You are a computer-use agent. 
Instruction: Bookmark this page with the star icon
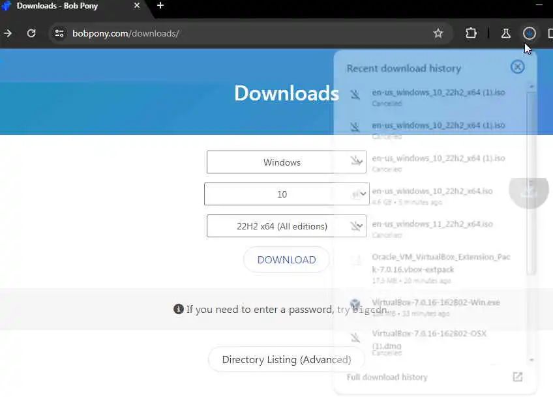438,33
